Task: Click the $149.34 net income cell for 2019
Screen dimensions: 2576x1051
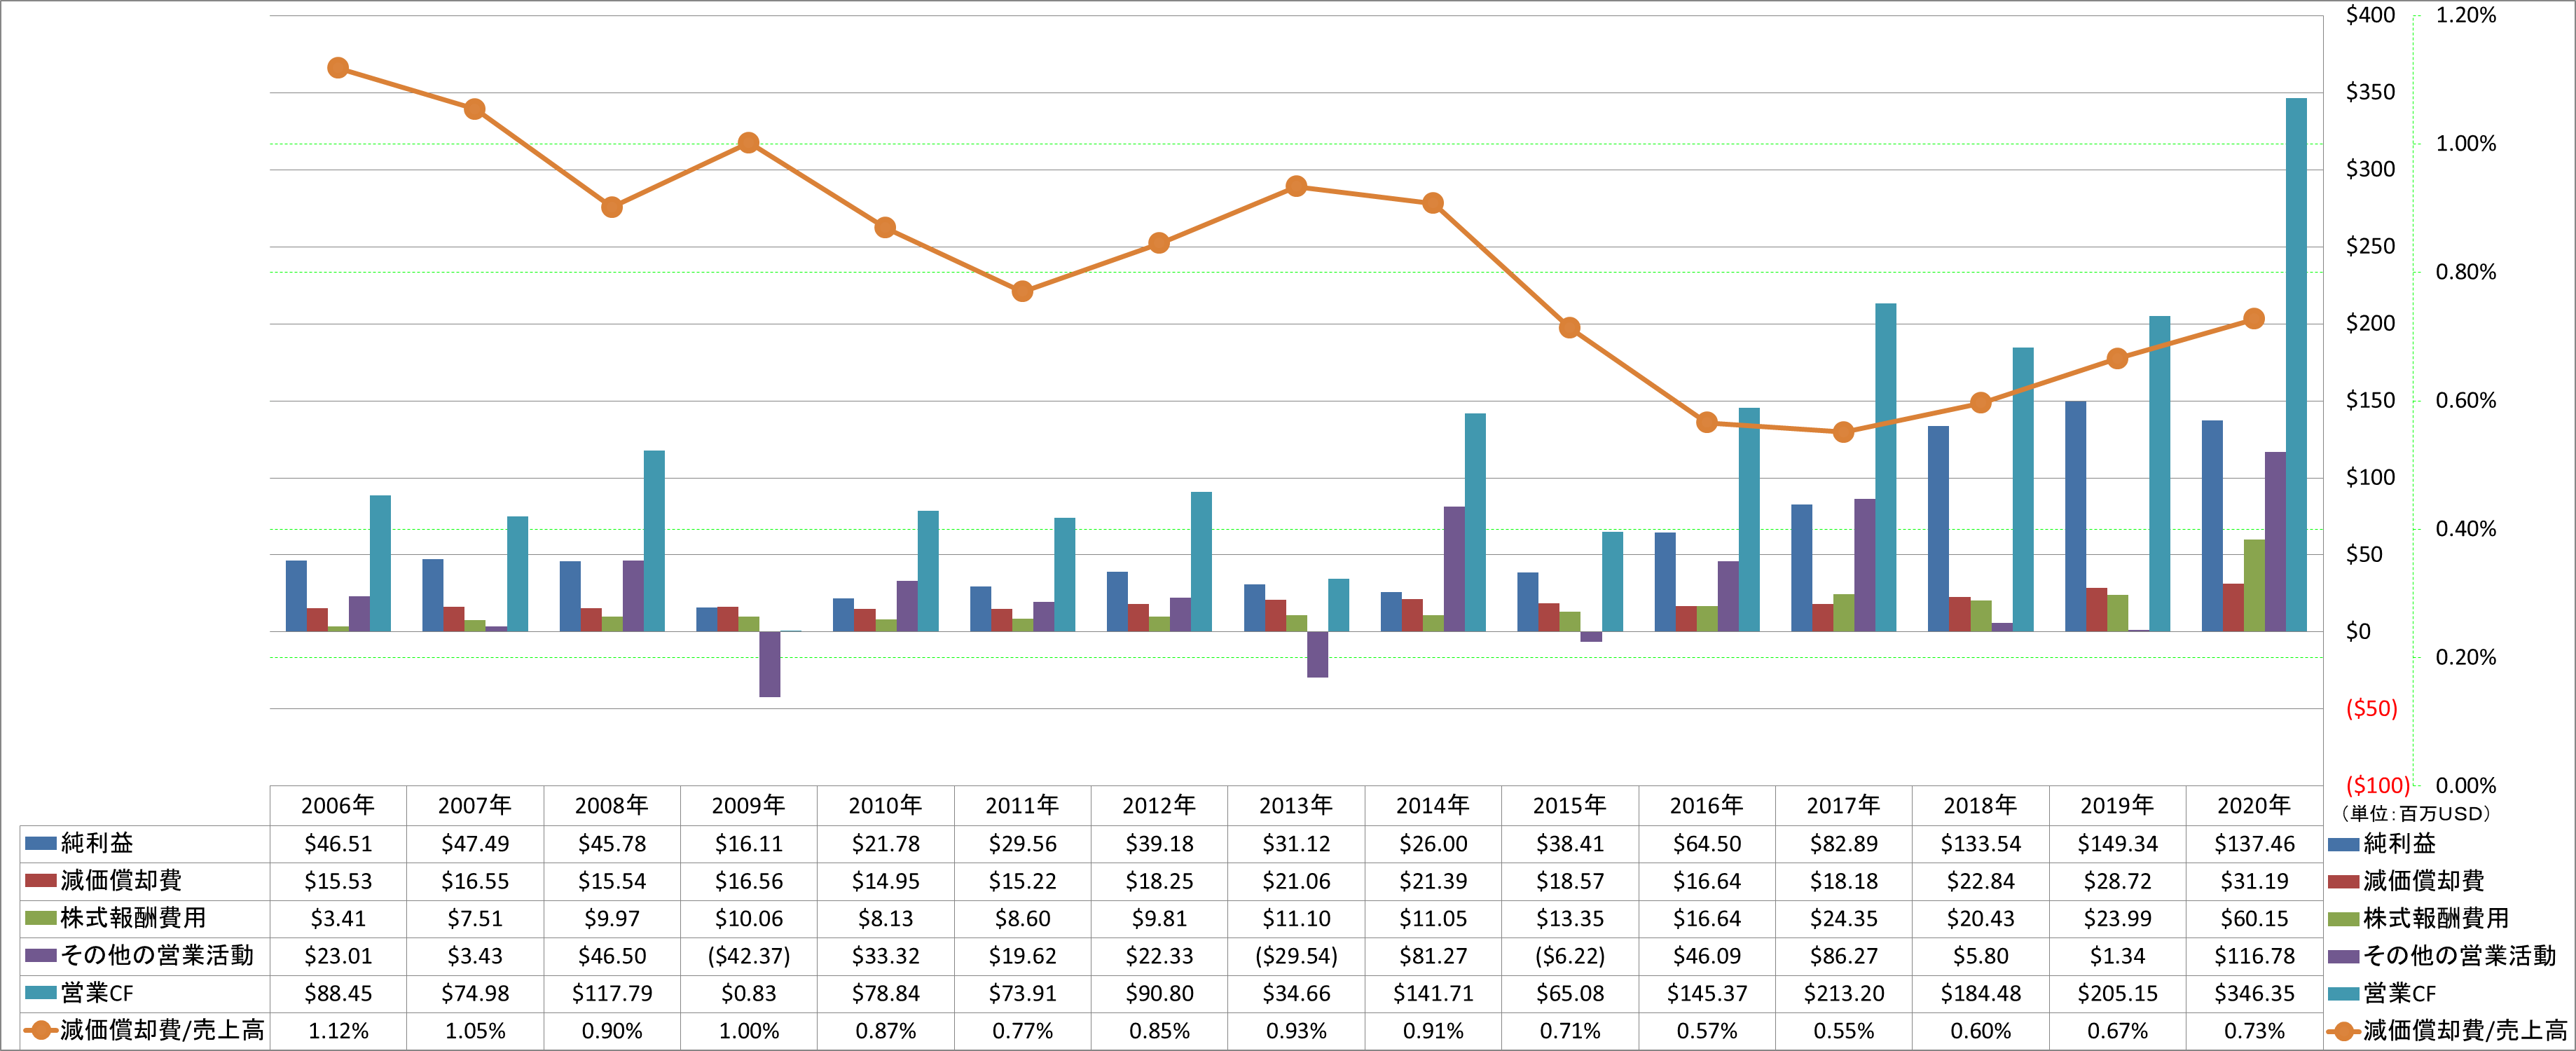Action: [2117, 844]
